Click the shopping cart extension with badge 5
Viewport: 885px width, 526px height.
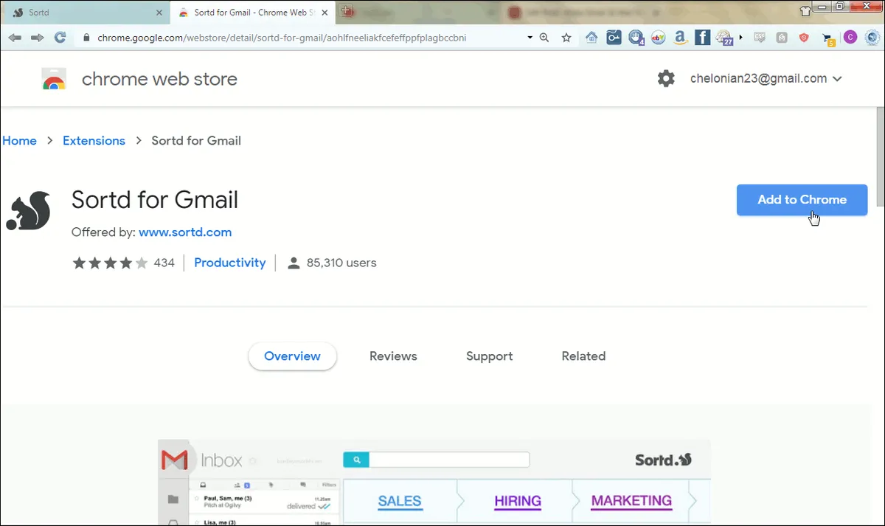pyautogui.click(x=827, y=38)
